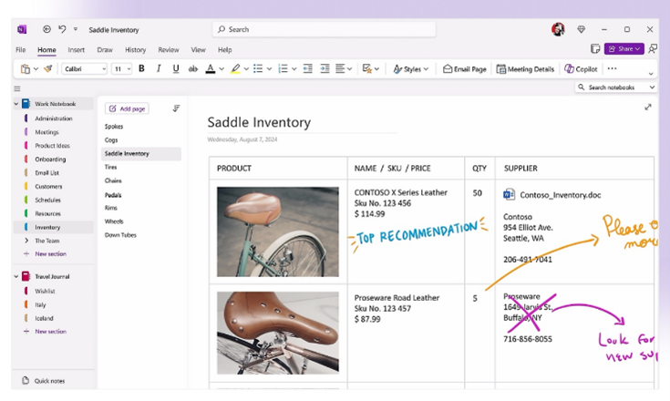Switch to the Draw tab
The height and width of the screenshot is (401, 670).
(x=105, y=49)
